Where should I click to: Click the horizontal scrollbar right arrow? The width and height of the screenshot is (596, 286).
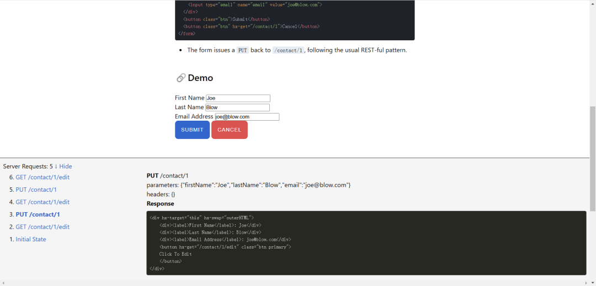[587, 283]
